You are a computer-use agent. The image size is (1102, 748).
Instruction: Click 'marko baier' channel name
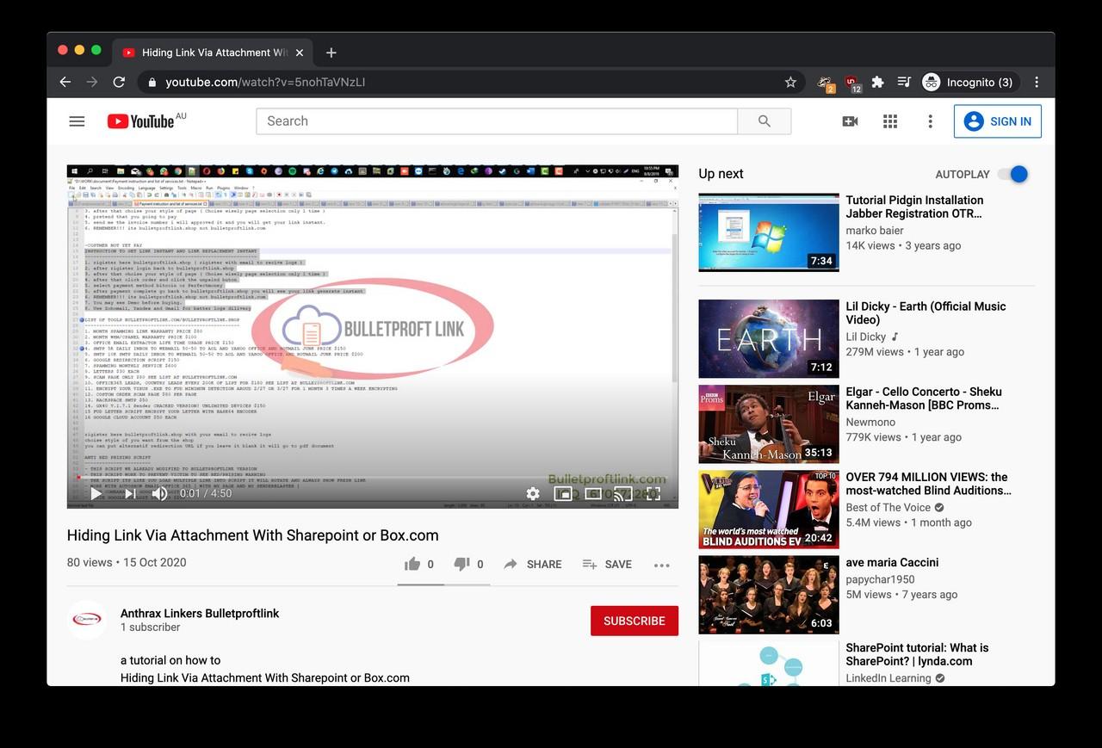point(875,230)
